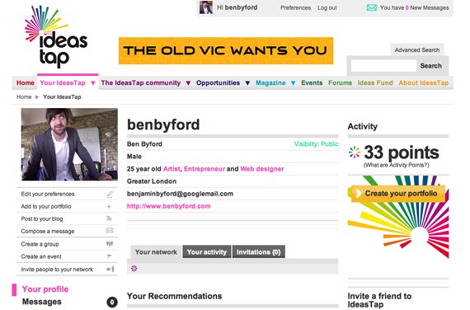Click the envelope icon beside Compose a message

pos(110,231)
